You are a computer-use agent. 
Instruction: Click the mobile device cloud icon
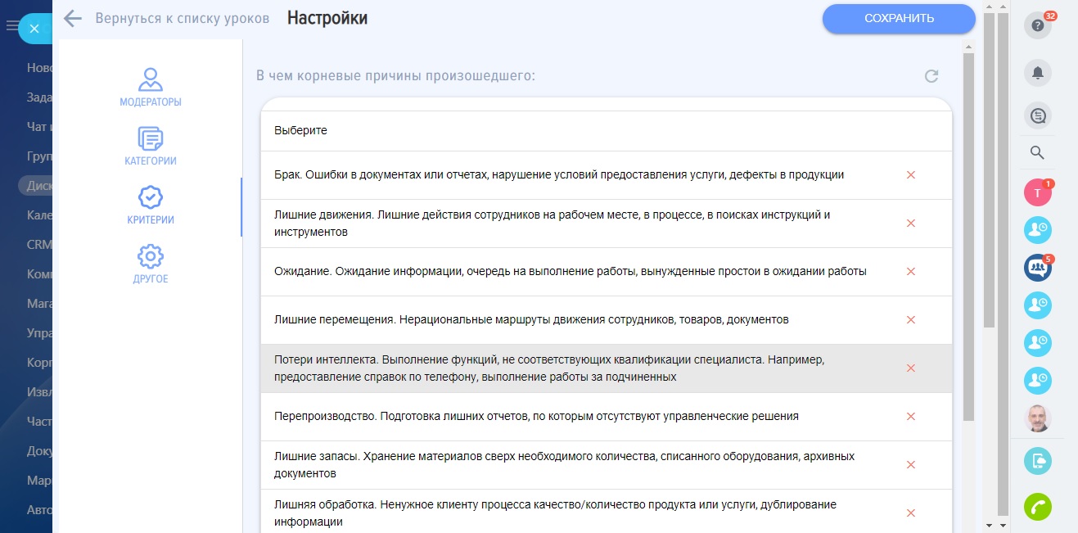1038,461
